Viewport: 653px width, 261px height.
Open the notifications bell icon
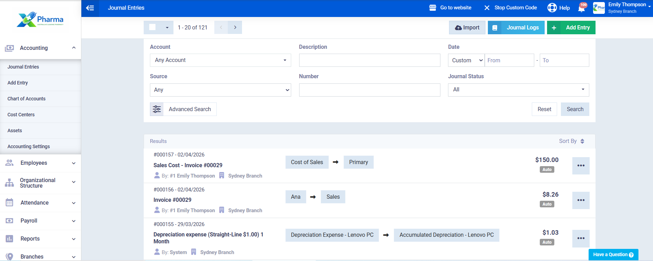pos(582,8)
